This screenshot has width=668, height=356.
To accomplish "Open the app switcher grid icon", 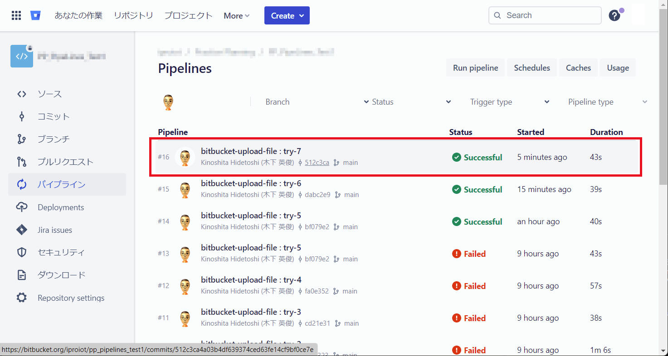I will 16,15.
